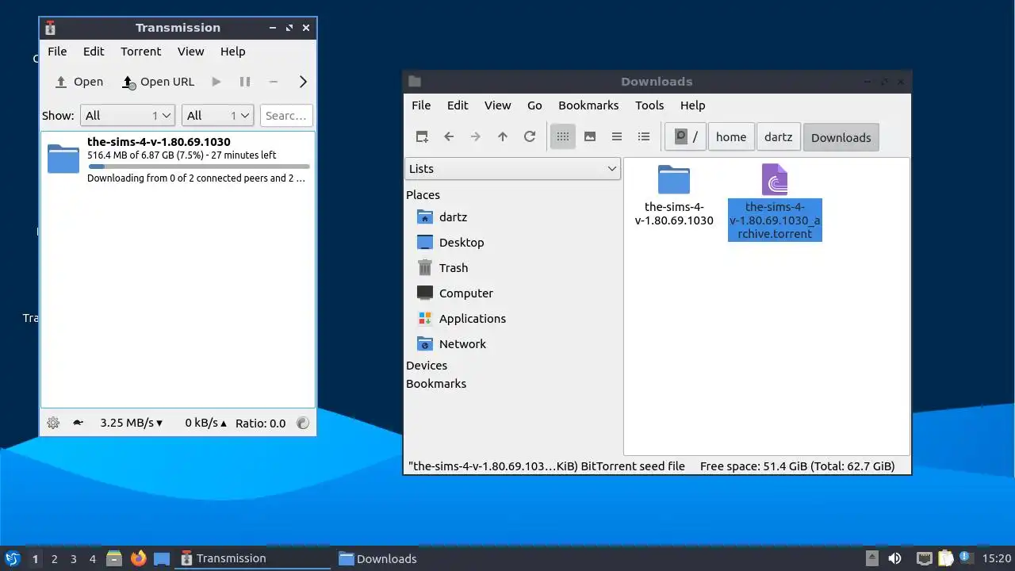Switch to icon view

(563, 136)
